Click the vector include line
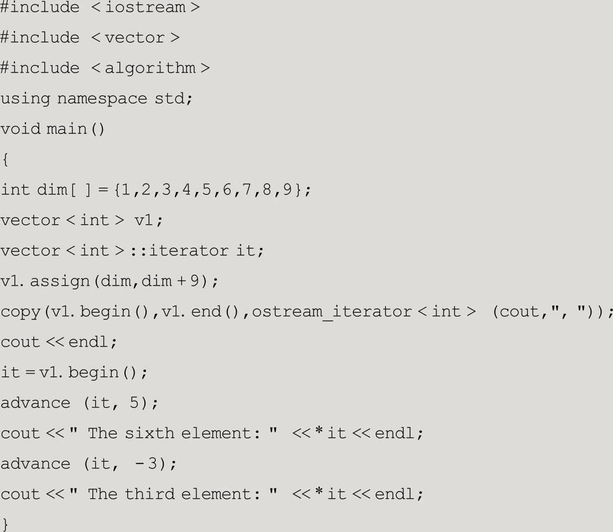Image resolution: width=613 pixels, height=532 pixels. tap(90, 38)
